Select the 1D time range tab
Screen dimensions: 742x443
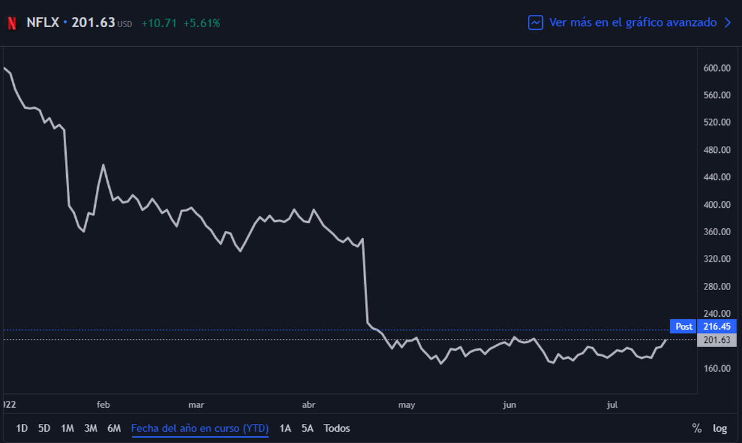point(22,428)
